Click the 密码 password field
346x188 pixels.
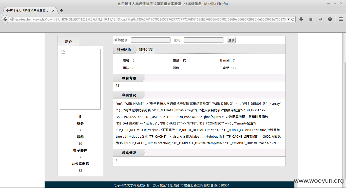(204, 40)
